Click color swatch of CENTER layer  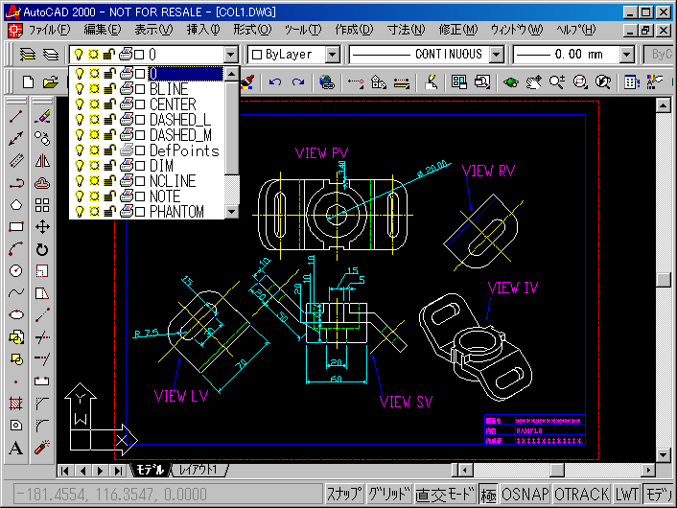tap(140, 104)
